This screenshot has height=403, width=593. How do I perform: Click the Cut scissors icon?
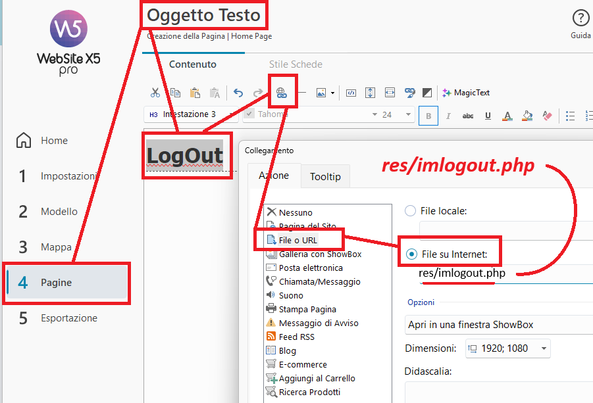[x=155, y=93]
